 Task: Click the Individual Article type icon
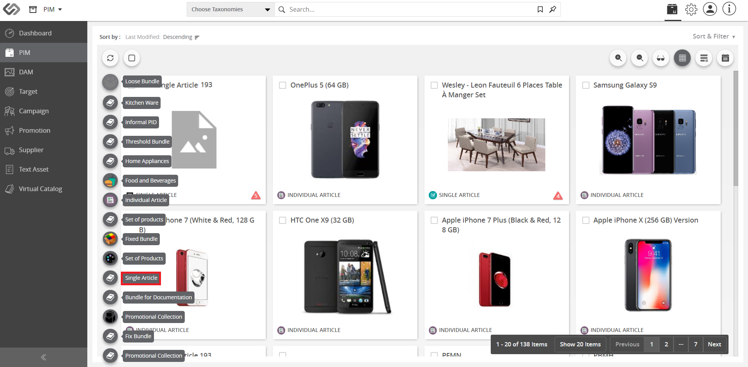[x=110, y=200]
